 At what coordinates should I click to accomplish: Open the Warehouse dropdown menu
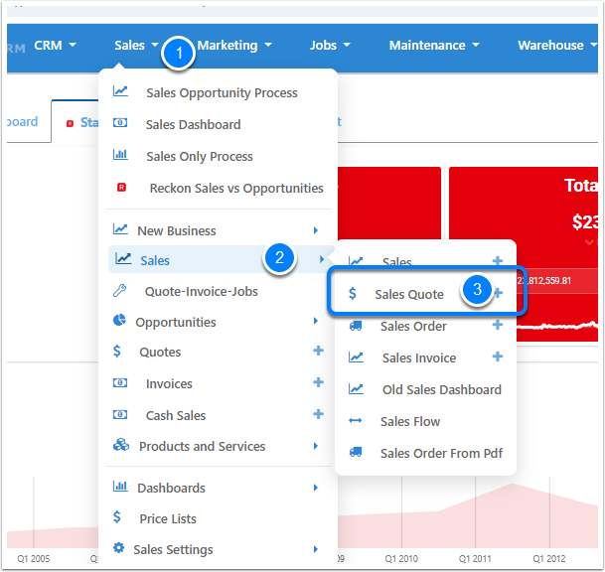tap(557, 45)
